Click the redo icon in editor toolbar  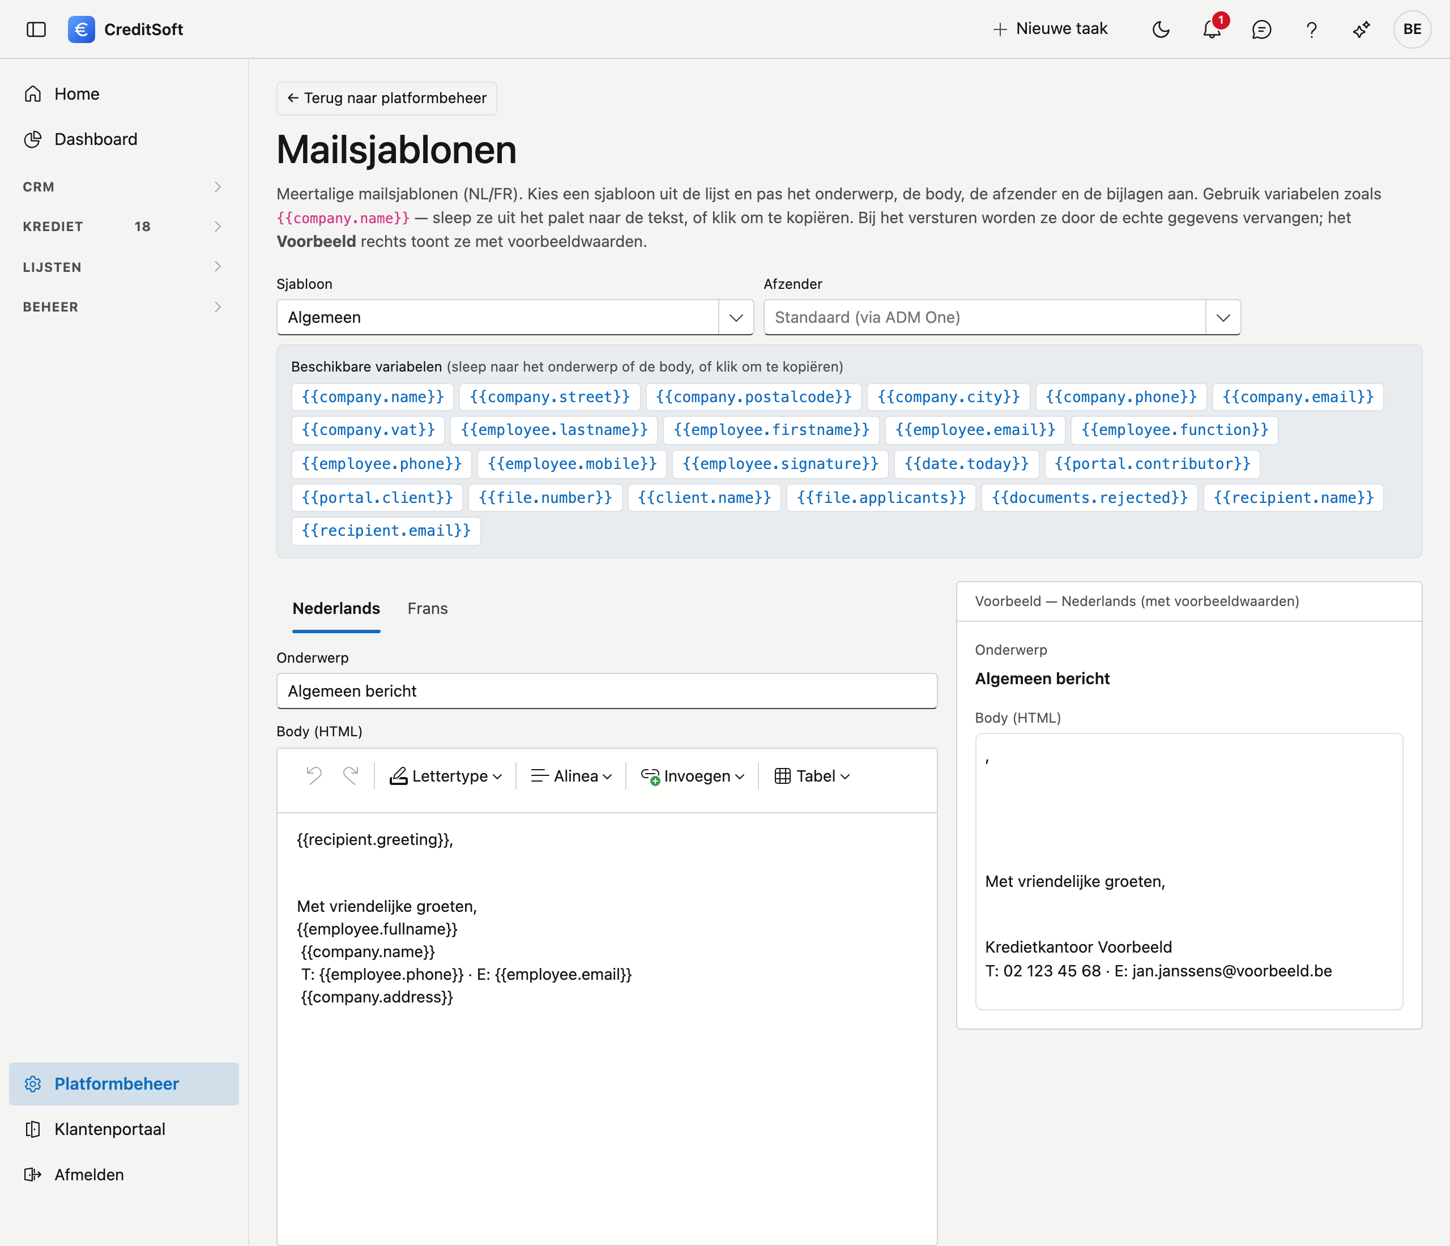click(351, 776)
